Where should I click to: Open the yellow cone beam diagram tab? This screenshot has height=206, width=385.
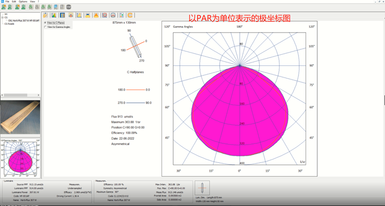97,15
